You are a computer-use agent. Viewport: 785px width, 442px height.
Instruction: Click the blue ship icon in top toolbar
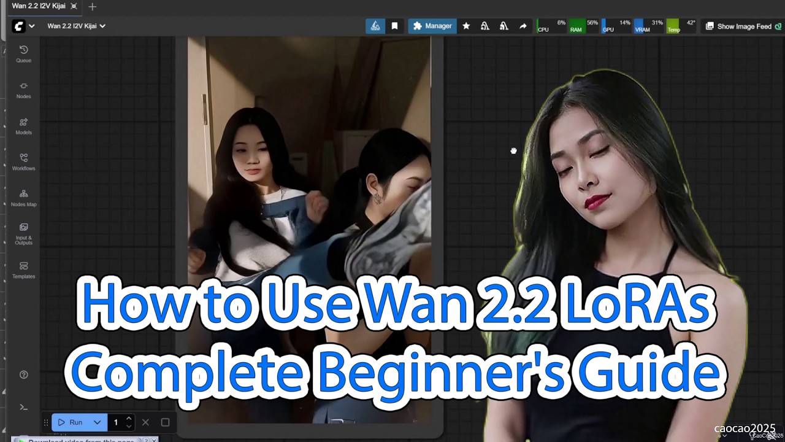point(375,26)
